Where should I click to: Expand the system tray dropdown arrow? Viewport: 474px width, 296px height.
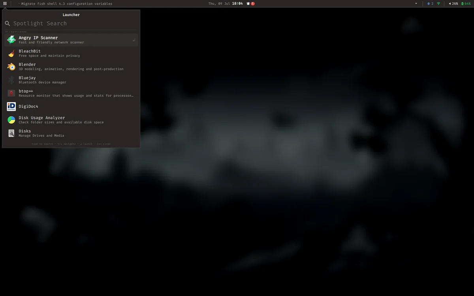416,4
